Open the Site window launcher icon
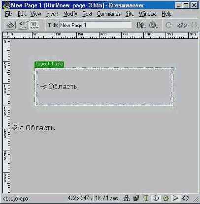This screenshot has width=200, height=204. (x=126, y=199)
